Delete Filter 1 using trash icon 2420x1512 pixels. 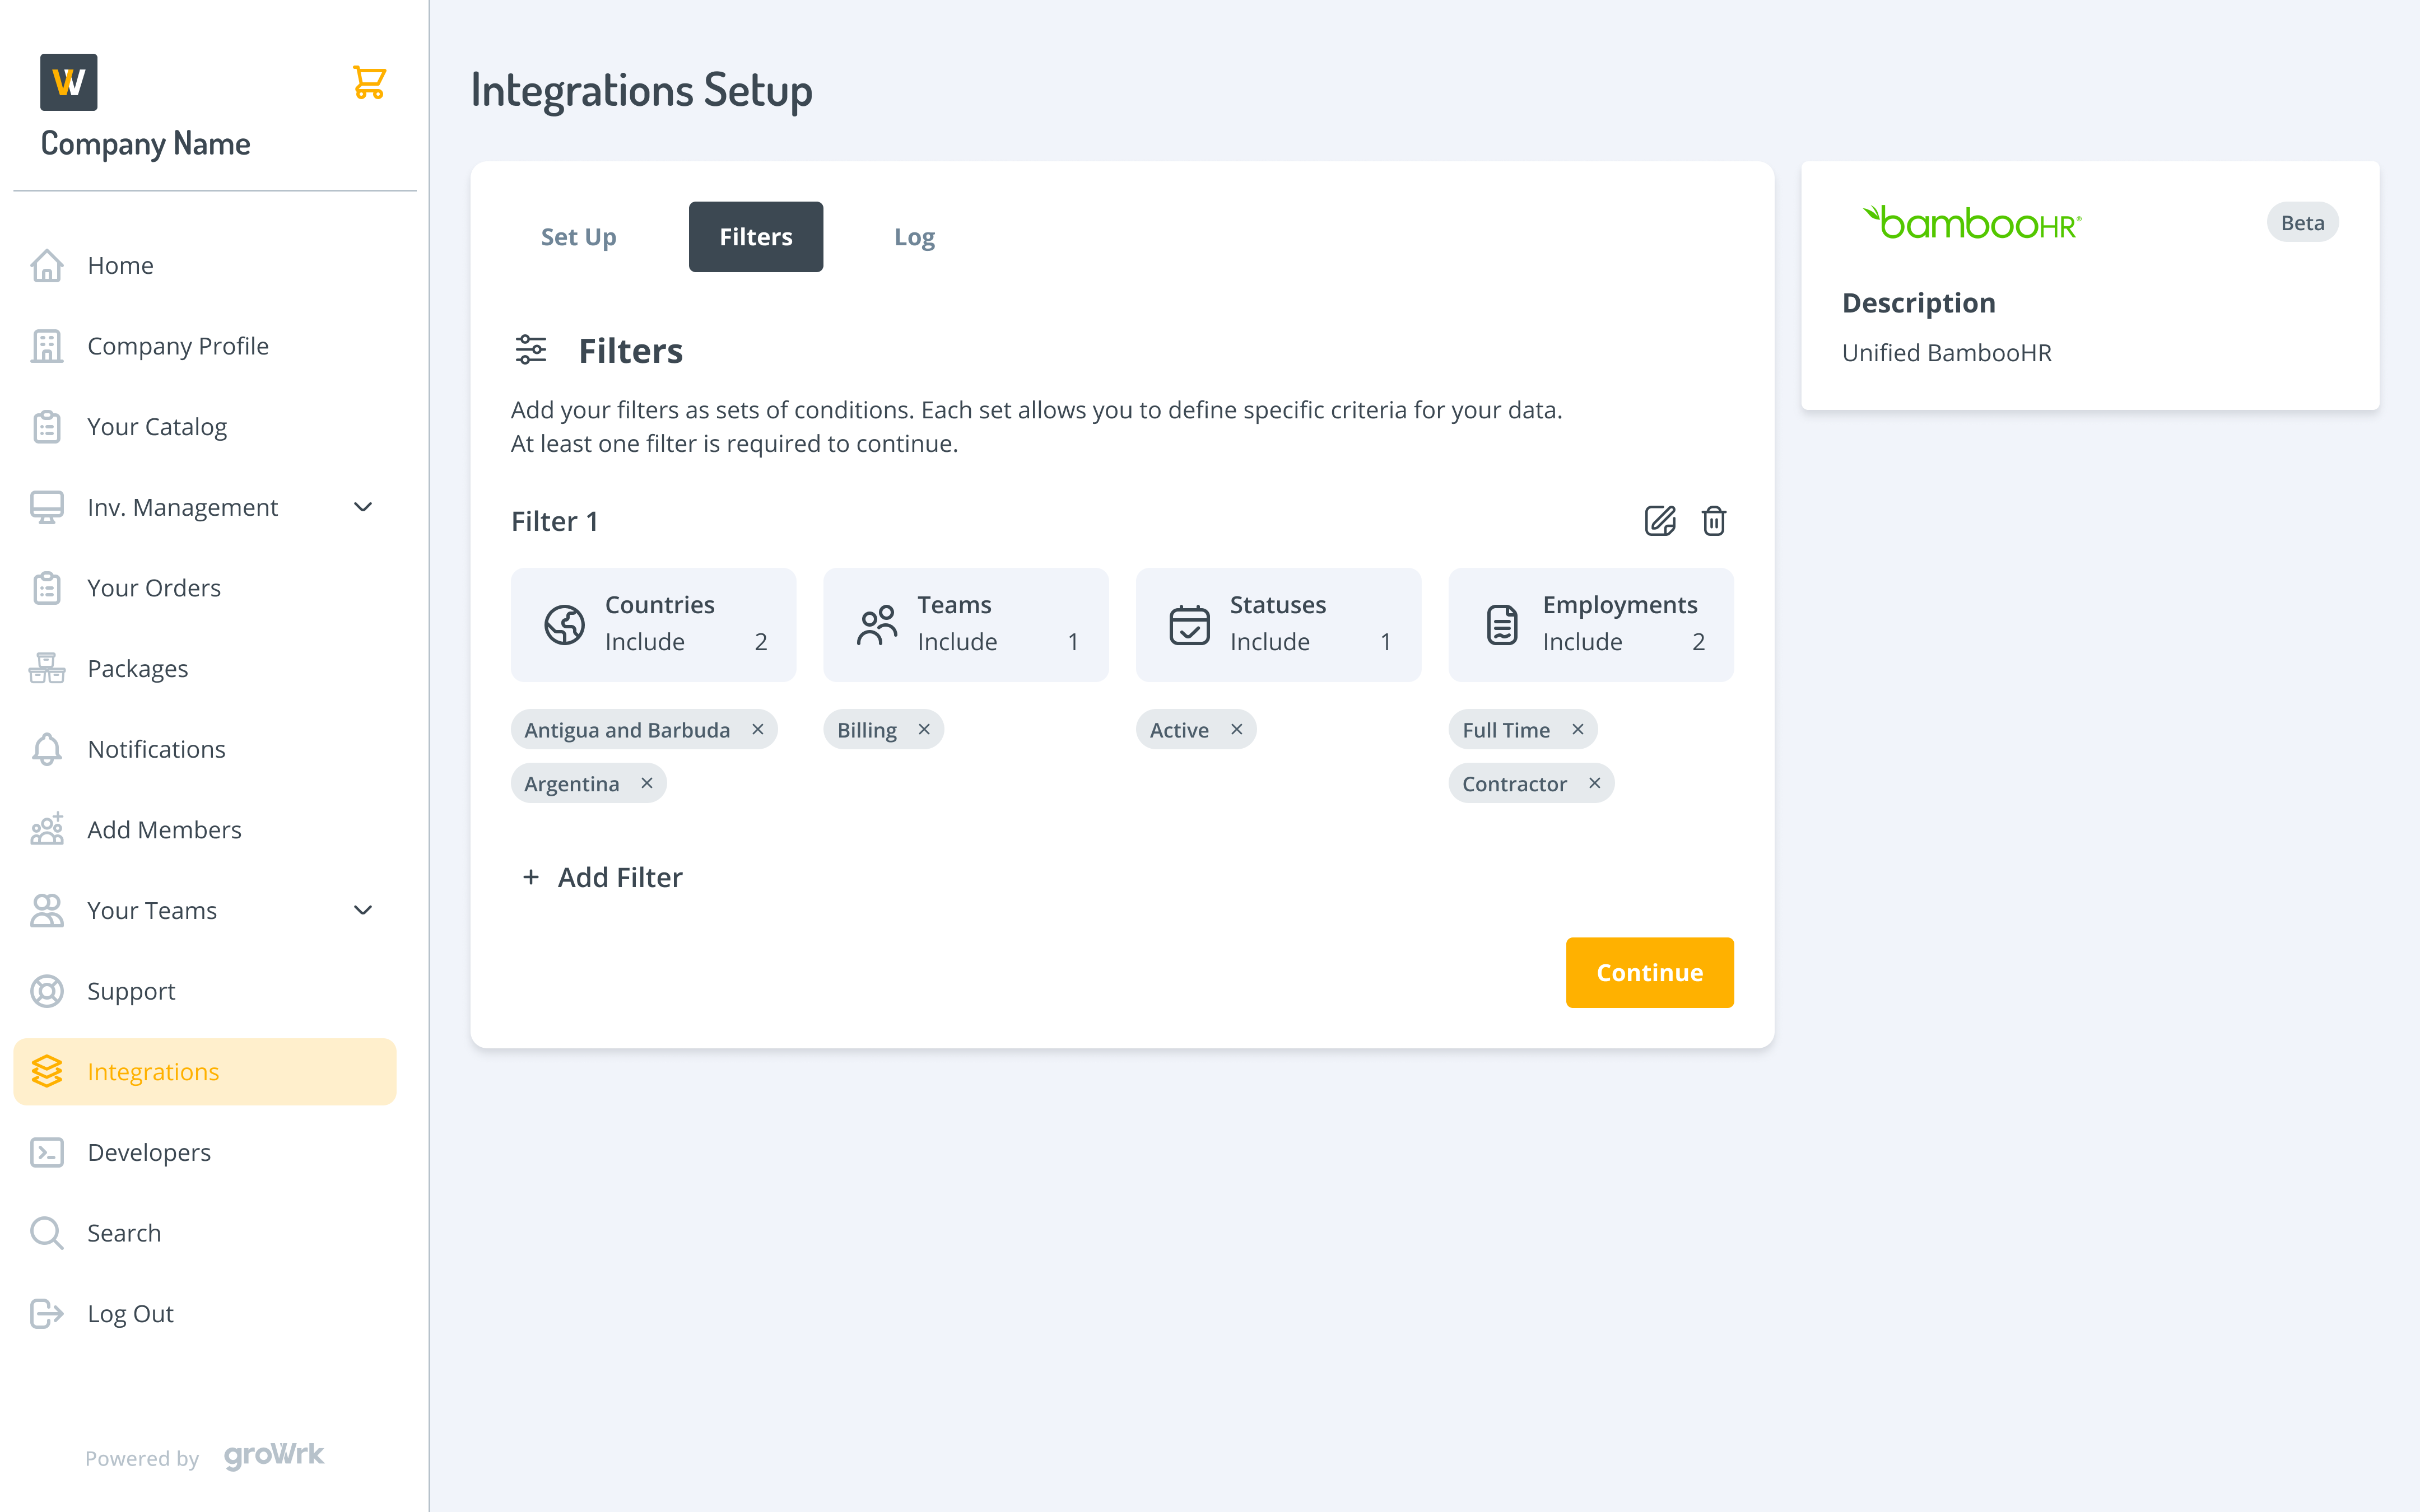[1714, 521]
